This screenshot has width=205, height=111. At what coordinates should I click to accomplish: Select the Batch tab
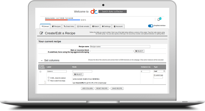[x=95, y=26]
